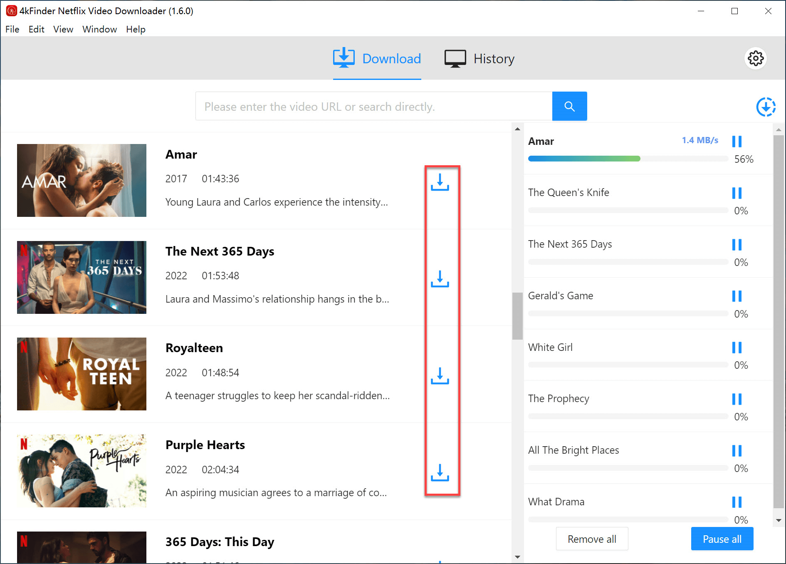Click the 1.4 MB/s speed label
This screenshot has width=786, height=564.
[x=700, y=140]
